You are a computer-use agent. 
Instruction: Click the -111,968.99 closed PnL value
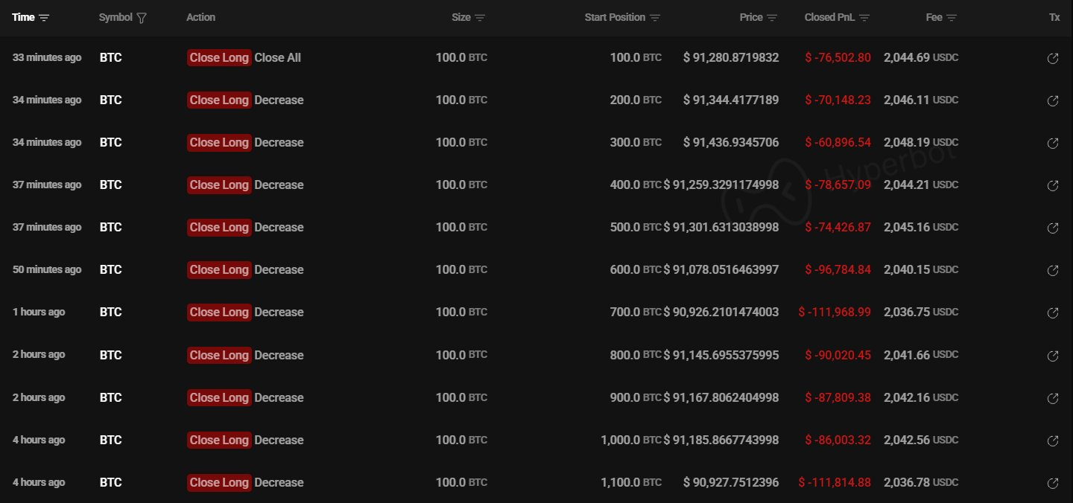835,313
